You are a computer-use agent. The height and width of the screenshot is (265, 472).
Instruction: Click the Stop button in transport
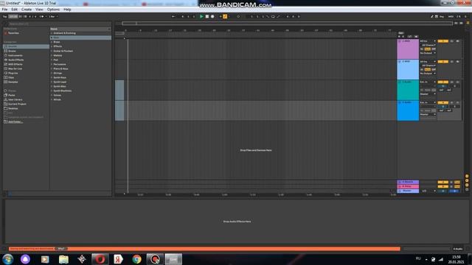(207, 16)
